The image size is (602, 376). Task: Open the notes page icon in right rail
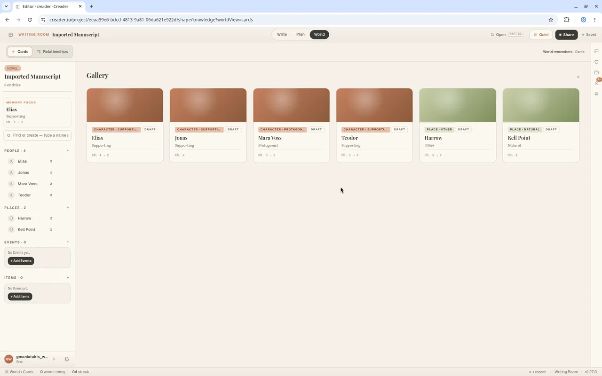point(596,72)
